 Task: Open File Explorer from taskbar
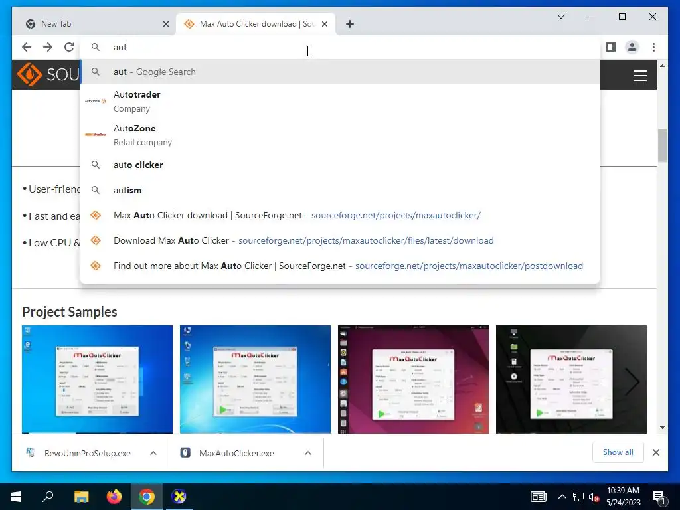[81, 497]
